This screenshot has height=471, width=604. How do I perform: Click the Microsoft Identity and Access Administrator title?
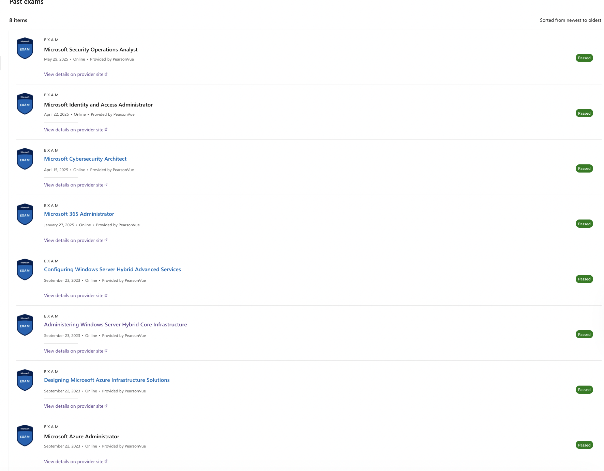[98, 105]
